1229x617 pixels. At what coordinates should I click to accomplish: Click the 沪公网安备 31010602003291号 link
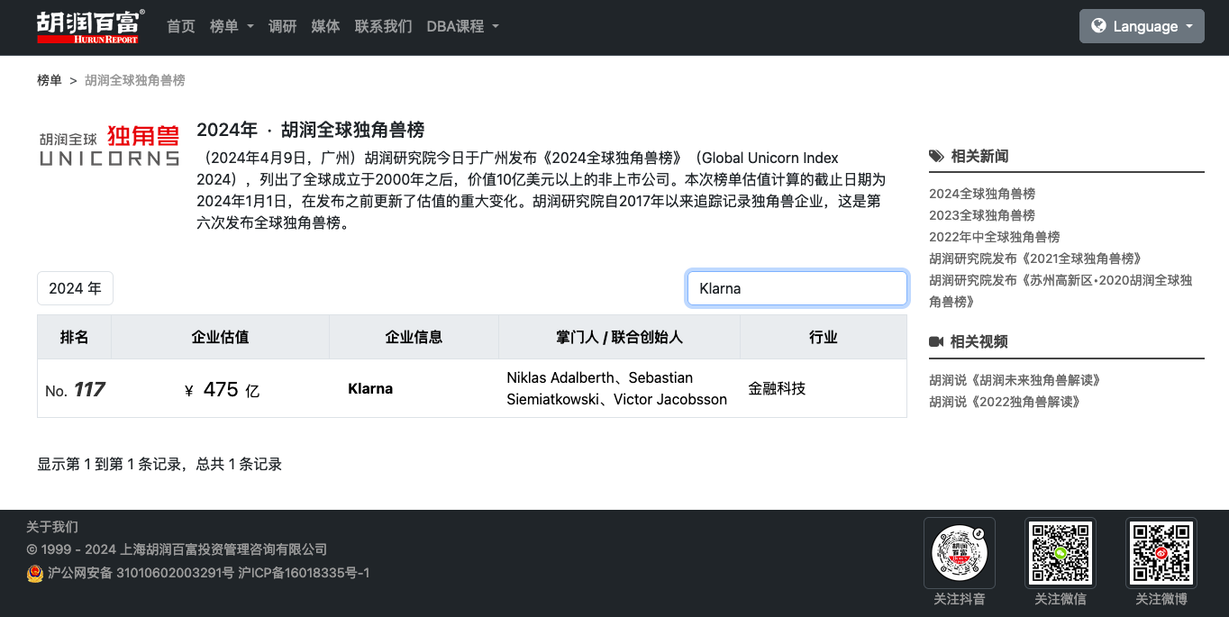[141, 573]
